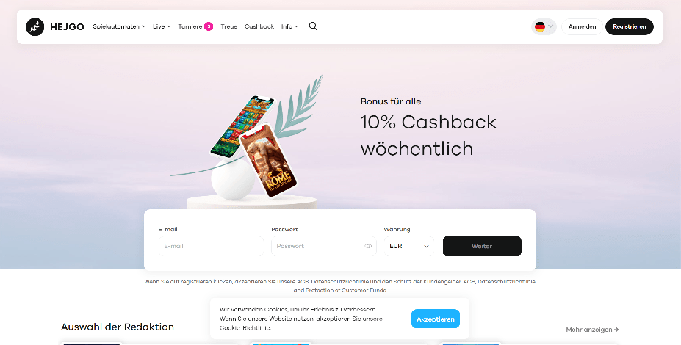The image size is (681, 345).
Task: Click the Rome game phone image
Action: point(268,161)
